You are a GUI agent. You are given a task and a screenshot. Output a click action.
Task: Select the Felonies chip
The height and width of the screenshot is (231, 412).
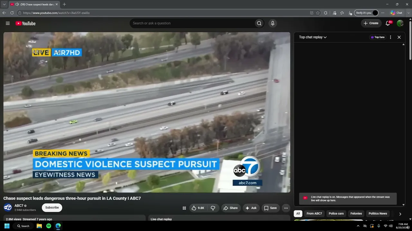tap(356, 214)
